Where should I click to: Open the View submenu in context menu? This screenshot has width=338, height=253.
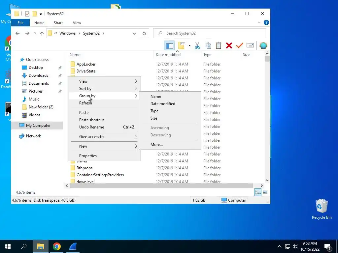click(104, 81)
